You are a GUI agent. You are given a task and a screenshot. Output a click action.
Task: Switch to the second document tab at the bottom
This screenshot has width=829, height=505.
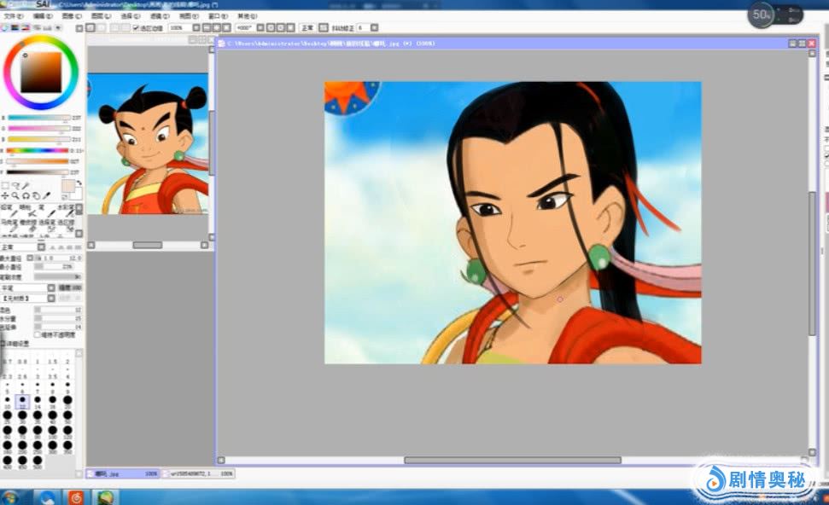click(196, 473)
